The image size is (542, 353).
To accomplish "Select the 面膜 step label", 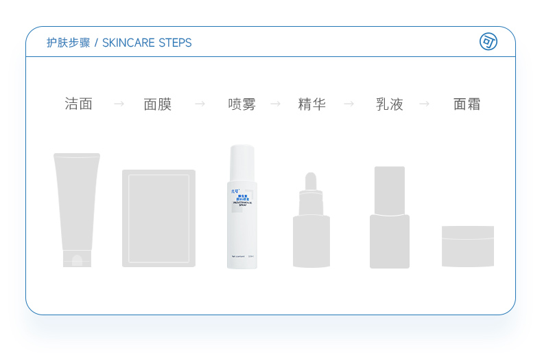I will click(x=158, y=104).
